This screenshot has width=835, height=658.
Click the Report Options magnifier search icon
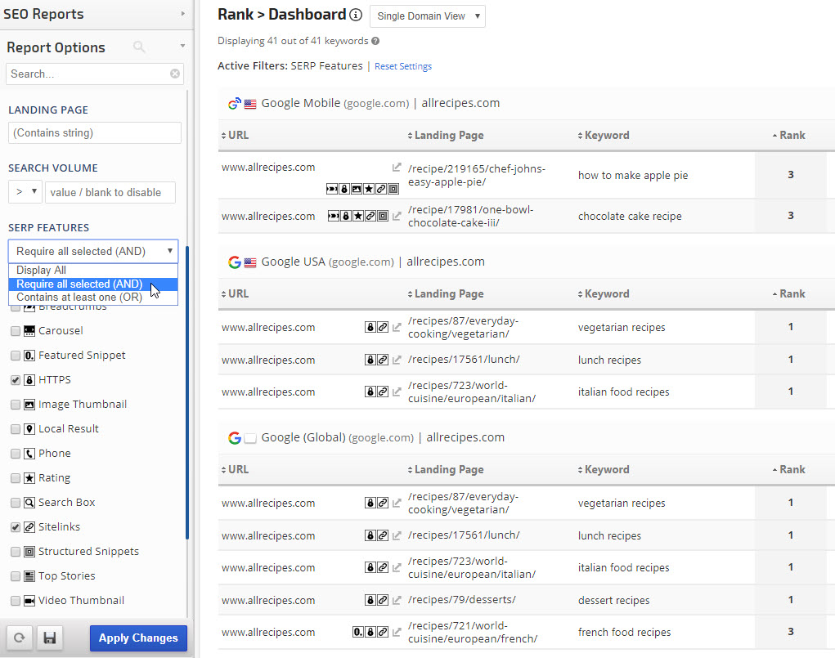[x=140, y=47]
